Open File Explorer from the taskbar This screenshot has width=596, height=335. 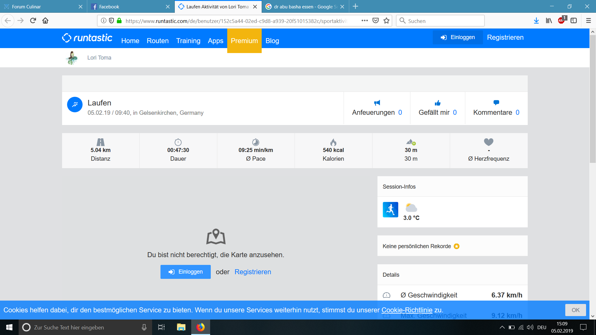tap(181, 327)
